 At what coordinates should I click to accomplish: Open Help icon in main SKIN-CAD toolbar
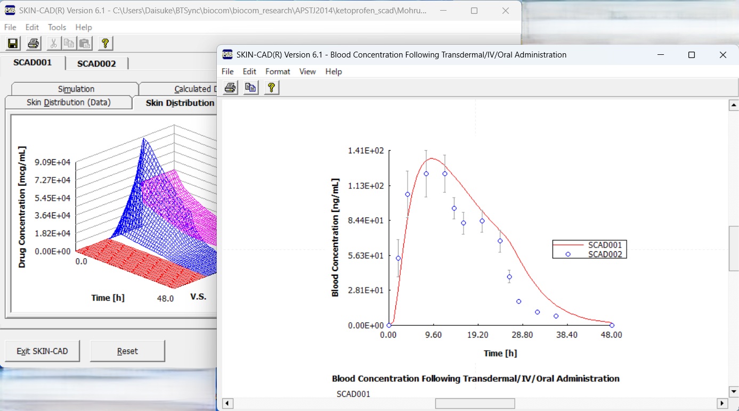click(x=105, y=44)
